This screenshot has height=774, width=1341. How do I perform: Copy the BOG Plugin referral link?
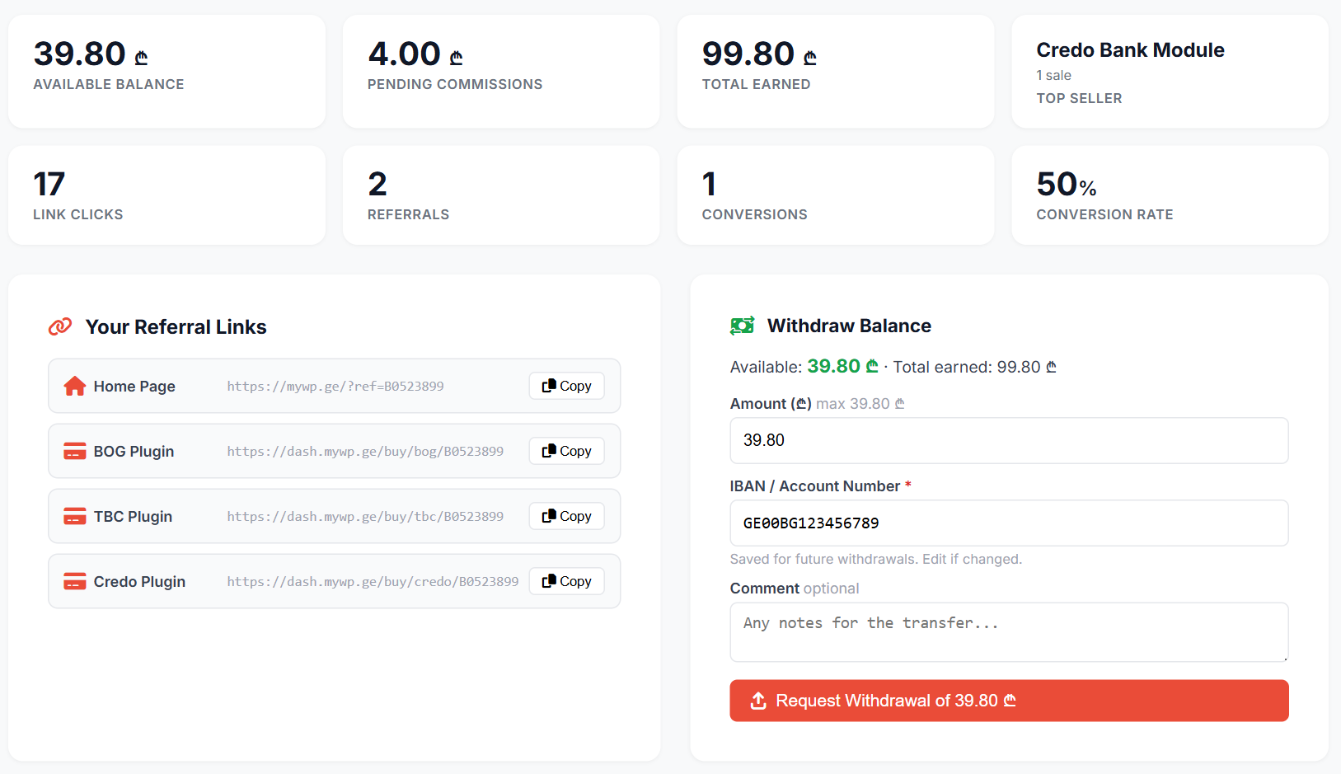(566, 451)
